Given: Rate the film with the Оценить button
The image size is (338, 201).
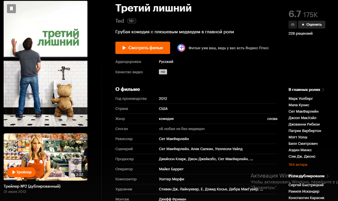Looking at the screenshot, I should coord(312,24).
